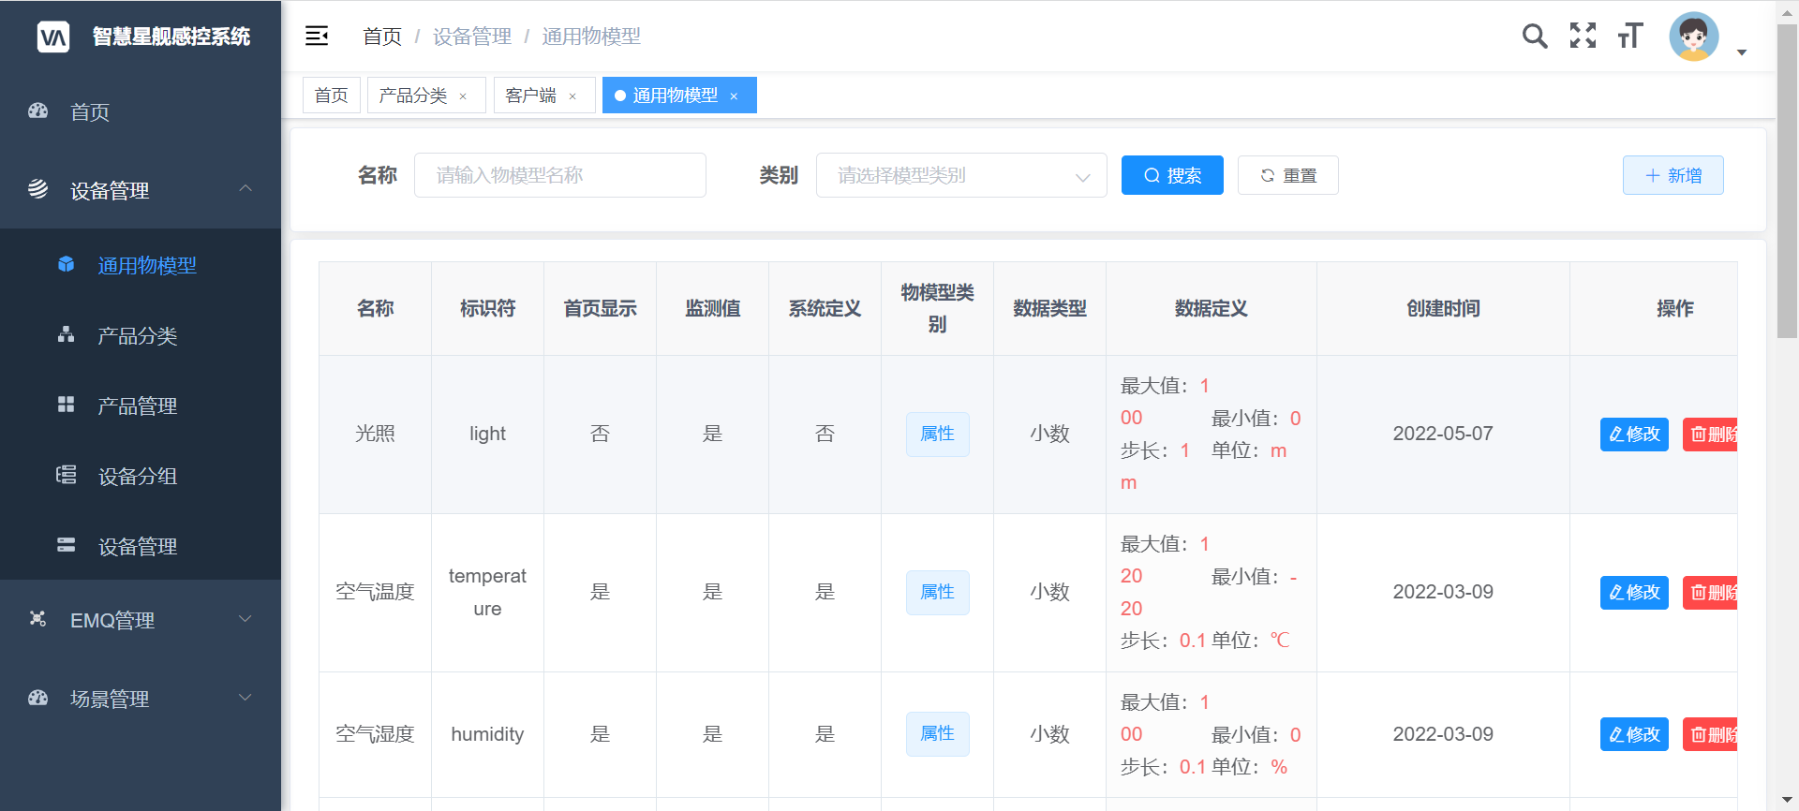
Task: Click the 首页 breadcrumb link
Action: point(382,37)
